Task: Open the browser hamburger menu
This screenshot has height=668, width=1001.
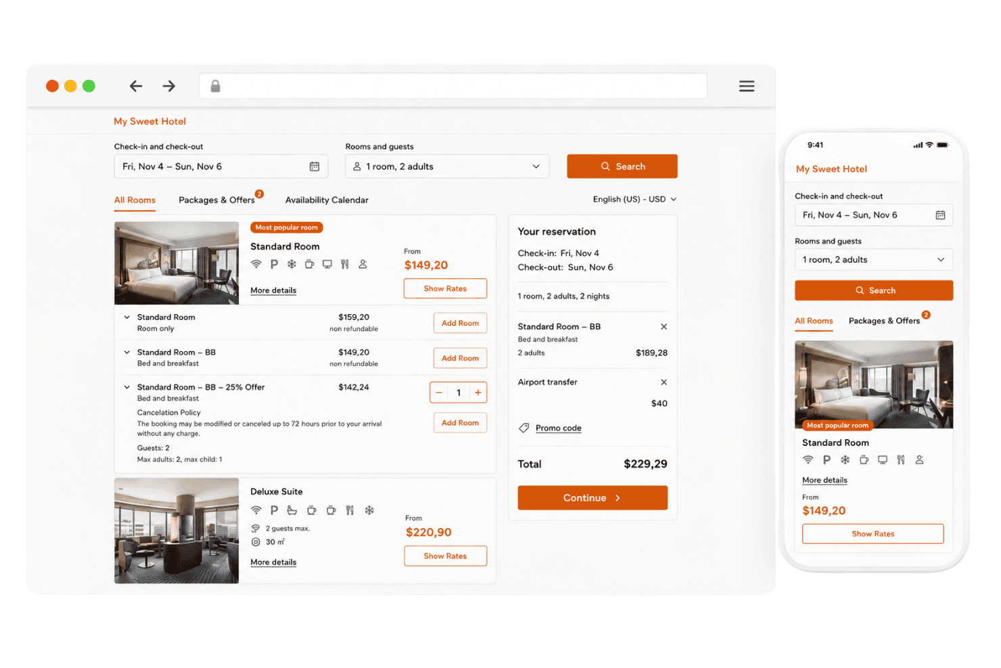Action: click(x=747, y=86)
